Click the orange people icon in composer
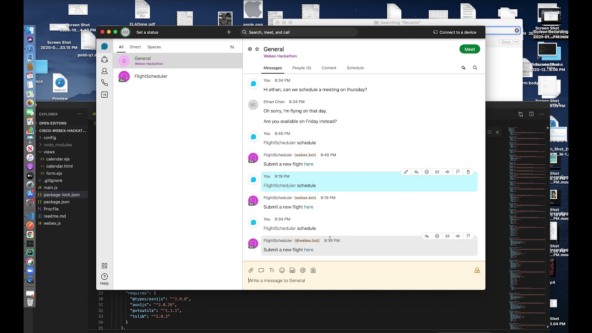 [477, 271]
